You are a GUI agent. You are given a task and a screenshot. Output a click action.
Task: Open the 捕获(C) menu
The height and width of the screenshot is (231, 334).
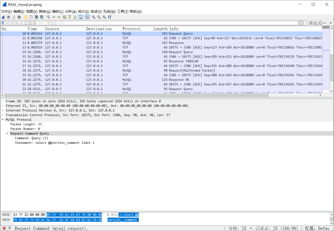point(58,11)
